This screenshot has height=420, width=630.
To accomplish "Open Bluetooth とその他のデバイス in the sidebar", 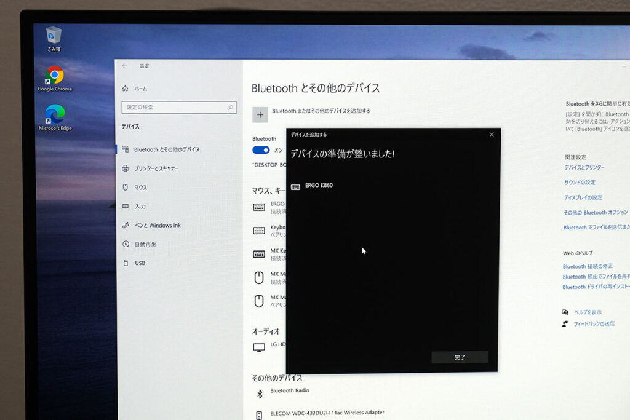I will coord(167,149).
